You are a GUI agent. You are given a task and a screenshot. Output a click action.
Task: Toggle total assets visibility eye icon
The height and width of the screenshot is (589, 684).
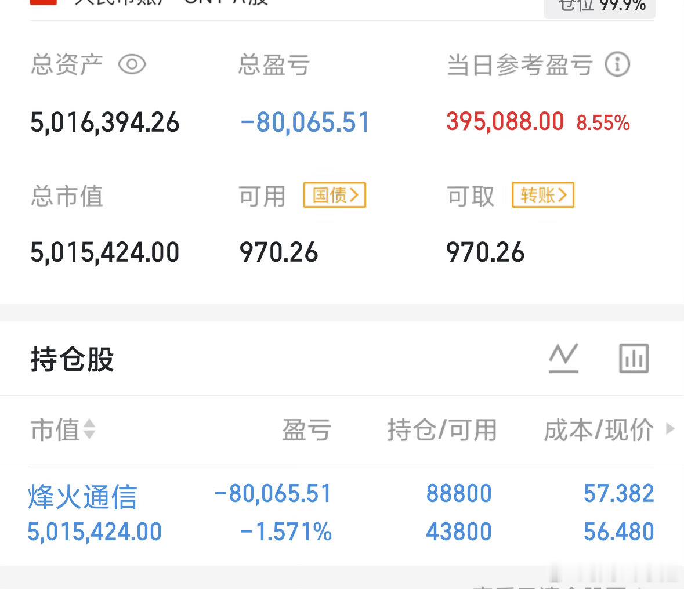click(x=132, y=64)
